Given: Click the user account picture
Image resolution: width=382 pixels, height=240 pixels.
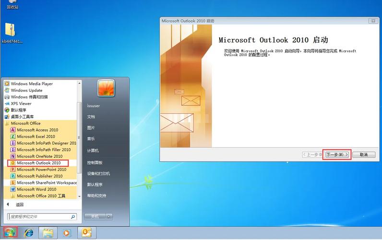Looking at the screenshot, I should pyautogui.click(x=106, y=88).
